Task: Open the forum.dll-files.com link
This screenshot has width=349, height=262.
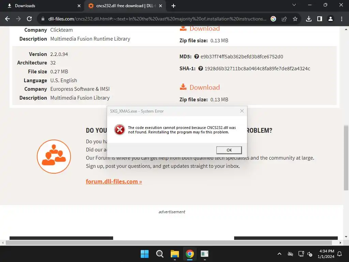Action: (x=114, y=181)
